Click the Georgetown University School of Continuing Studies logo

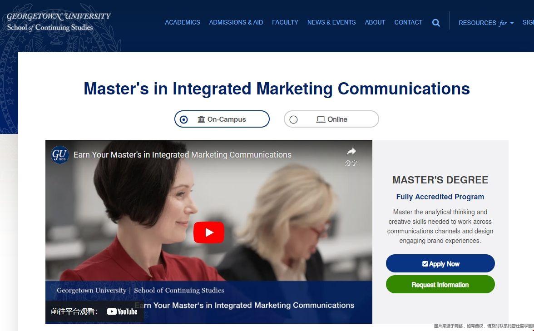(59, 22)
